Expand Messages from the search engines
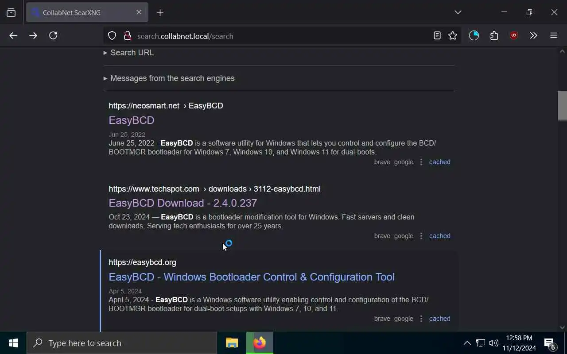Screen dimensions: 567x354 [x=169, y=78]
